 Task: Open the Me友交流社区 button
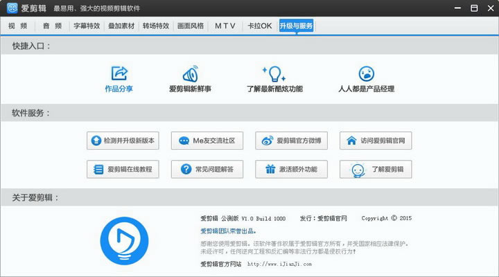(207, 141)
